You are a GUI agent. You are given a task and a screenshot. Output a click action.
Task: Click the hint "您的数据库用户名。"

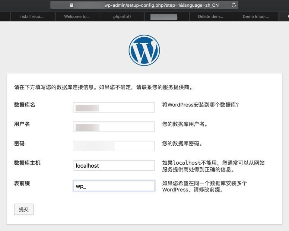(x=185, y=124)
